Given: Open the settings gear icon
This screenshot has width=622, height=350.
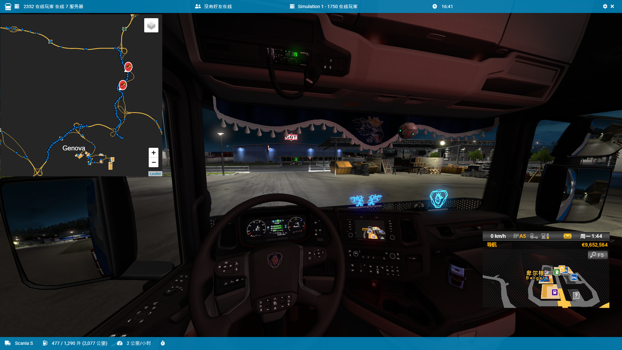Looking at the screenshot, I should tap(605, 6).
